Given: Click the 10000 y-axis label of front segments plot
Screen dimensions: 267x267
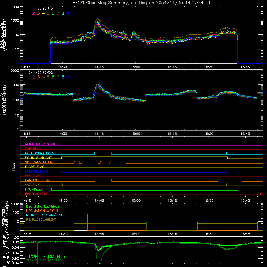Looking at the screenshot, I should click(14, 7).
